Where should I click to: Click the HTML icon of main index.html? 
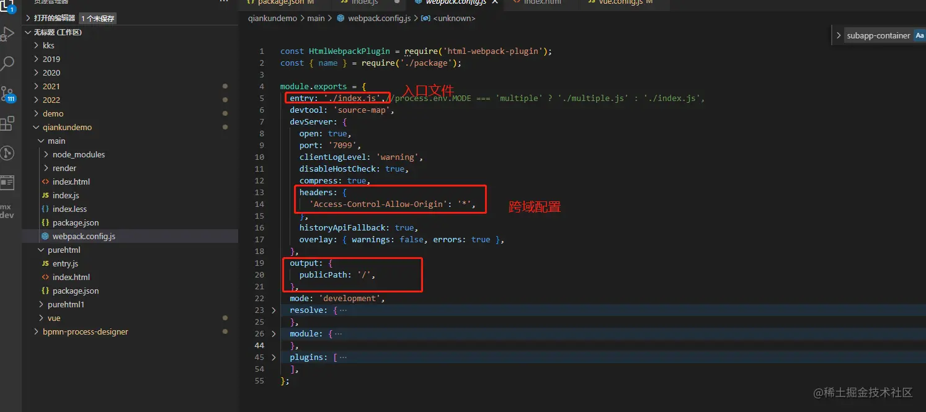pyautogui.click(x=45, y=182)
